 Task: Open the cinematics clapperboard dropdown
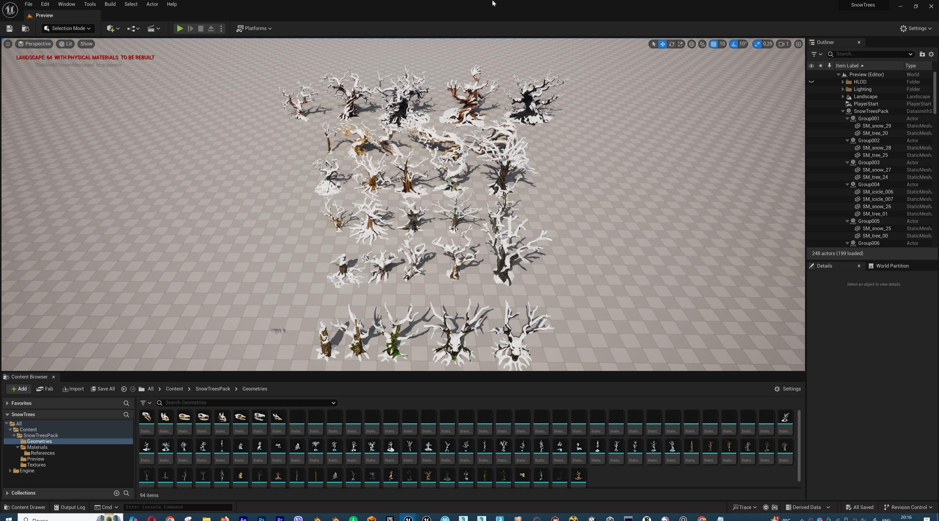point(154,28)
